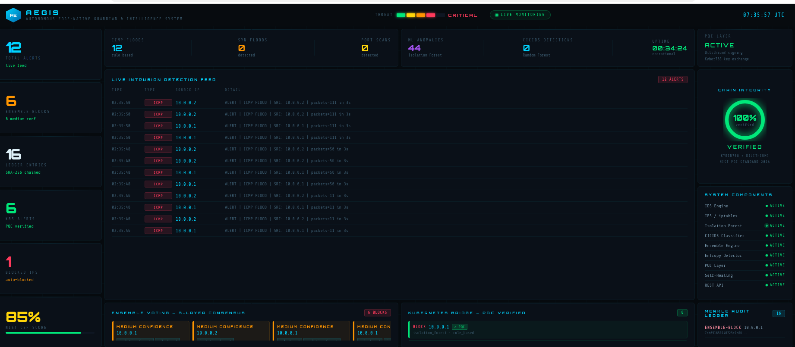
Task: Click the green Live Monitoring indicator dot
Action: point(497,15)
